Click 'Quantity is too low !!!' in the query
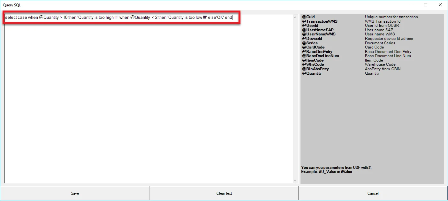 tap(187, 18)
